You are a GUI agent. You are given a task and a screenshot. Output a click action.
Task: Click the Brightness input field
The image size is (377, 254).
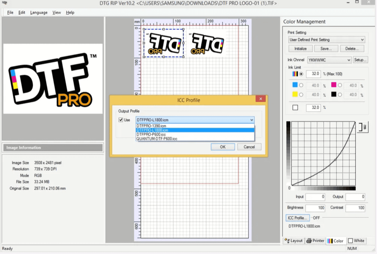point(315,208)
